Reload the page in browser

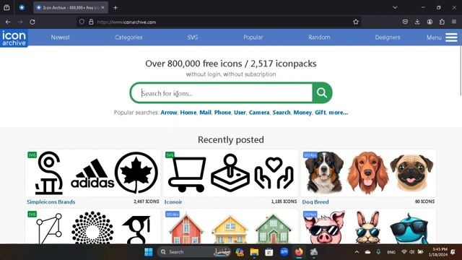coord(32,22)
